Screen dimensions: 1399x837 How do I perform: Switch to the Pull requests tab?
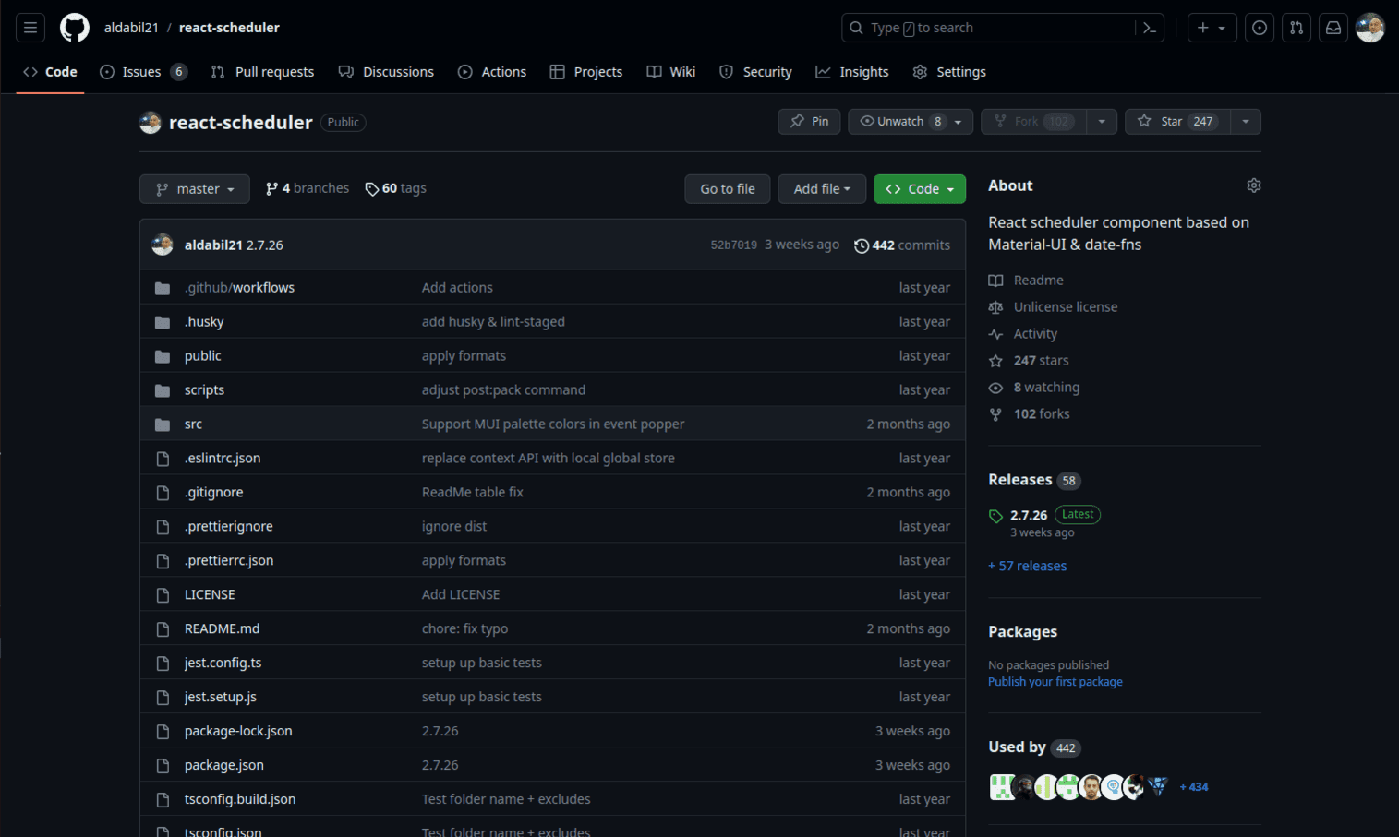[x=262, y=72]
